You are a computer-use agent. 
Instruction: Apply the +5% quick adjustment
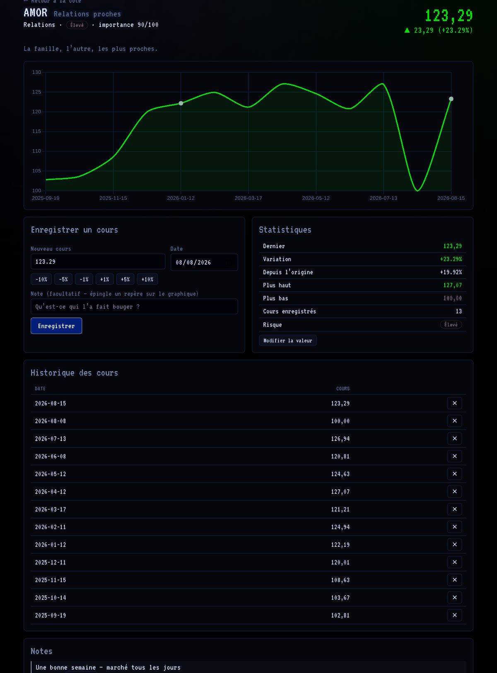[125, 279]
